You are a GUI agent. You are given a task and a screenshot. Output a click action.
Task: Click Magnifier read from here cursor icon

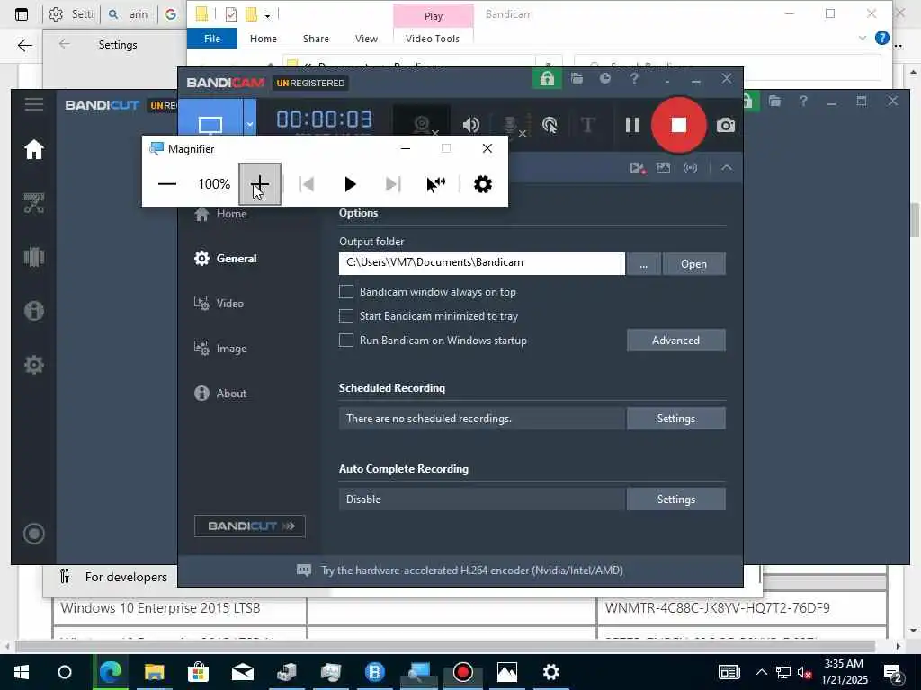[436, 184]
